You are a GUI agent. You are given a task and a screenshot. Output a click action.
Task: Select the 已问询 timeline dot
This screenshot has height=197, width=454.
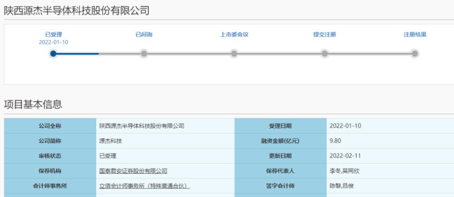click(x=143, y=54)
